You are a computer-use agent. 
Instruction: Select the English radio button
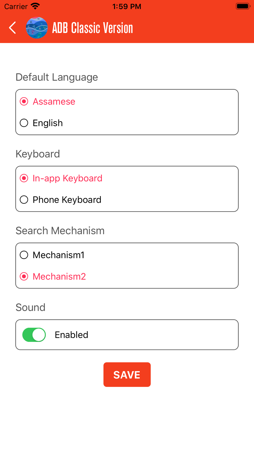[x=24, y=123]
